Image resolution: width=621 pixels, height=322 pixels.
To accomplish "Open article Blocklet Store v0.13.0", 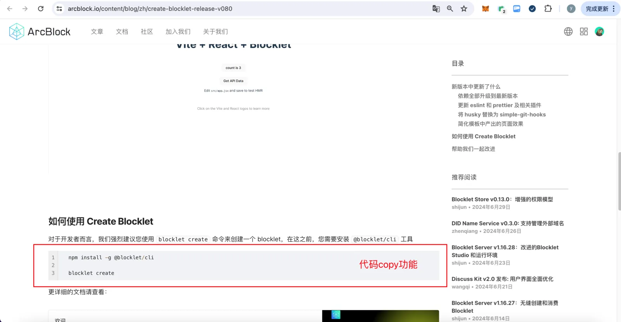I will [502, 199].
